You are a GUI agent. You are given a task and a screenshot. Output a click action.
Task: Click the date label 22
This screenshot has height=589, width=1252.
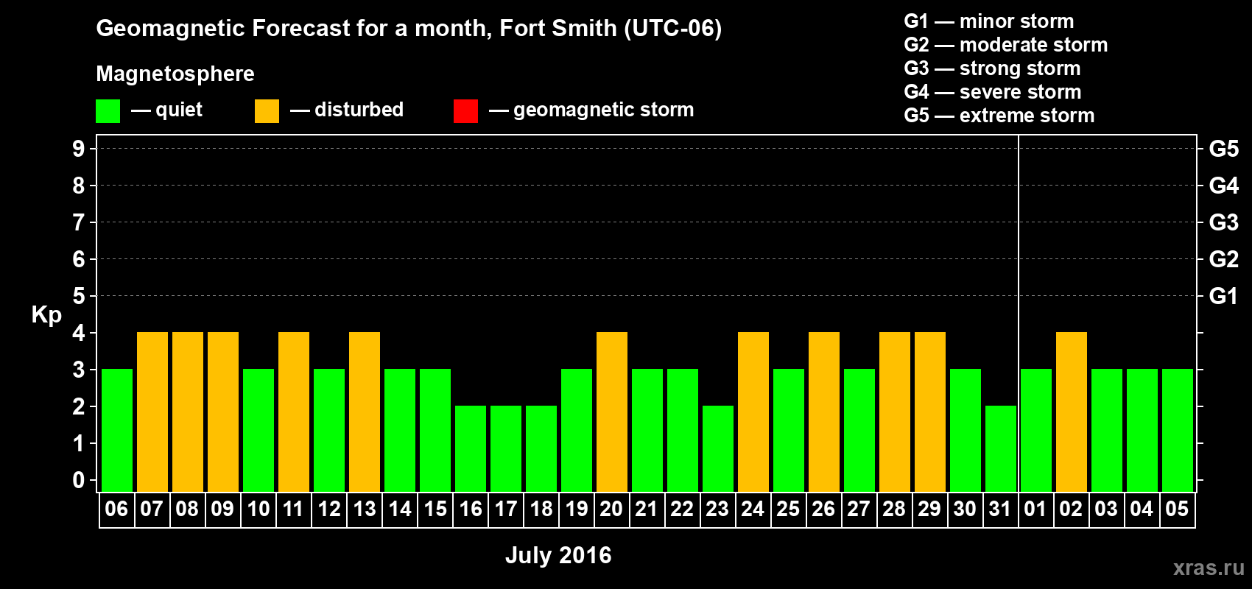click(x=682, y=509)
